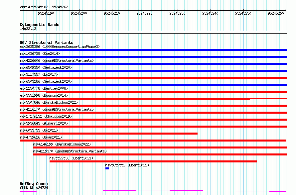Open the nsv5507846 (ByrskaBishop2022) label

49,102
